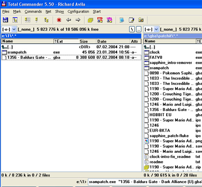Select 1356 - Baldurs Gate gba in left panel
This screenshot has width=202, height=187.
71,57
